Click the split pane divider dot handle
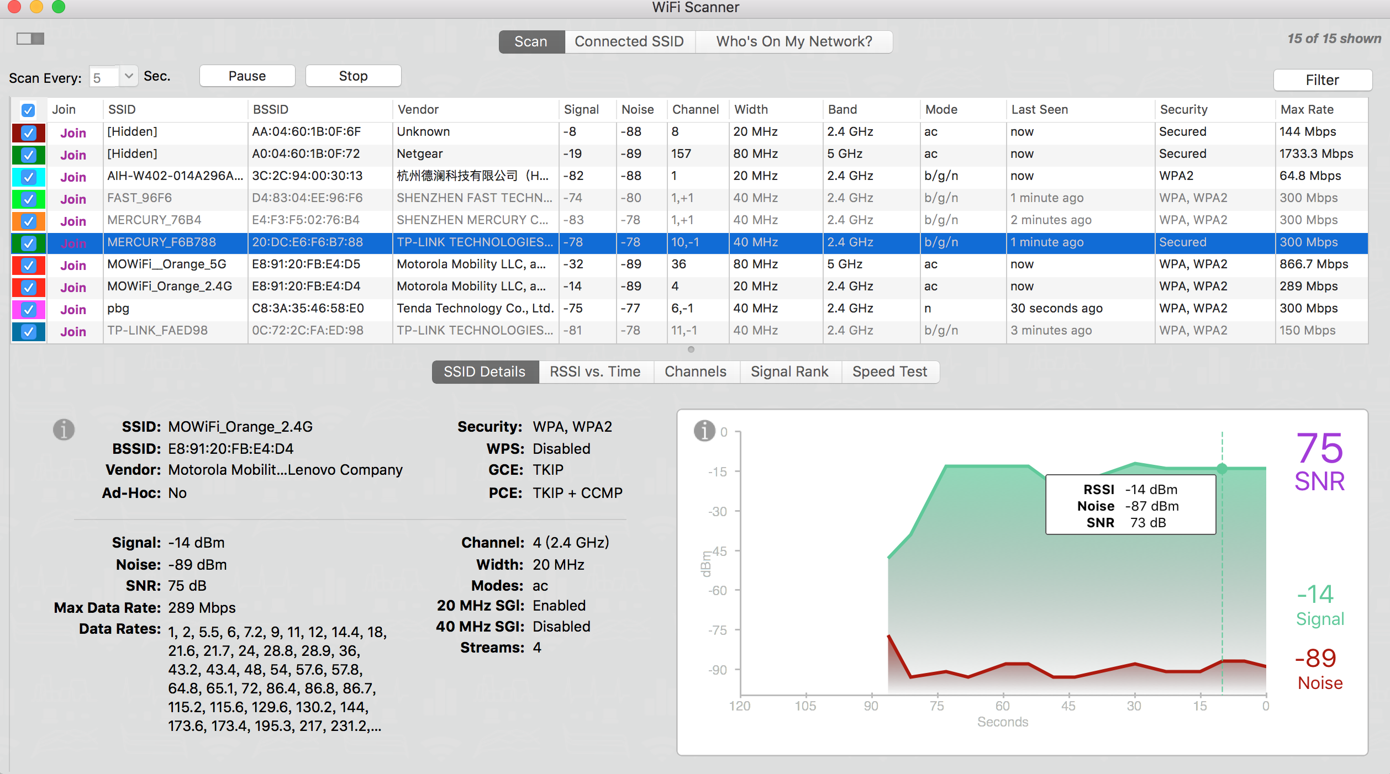Screen dimensions: 1390x774 tap(691, 349)
